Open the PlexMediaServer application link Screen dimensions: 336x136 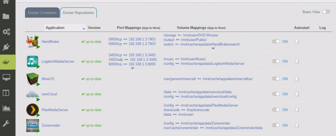click(55, 110)
